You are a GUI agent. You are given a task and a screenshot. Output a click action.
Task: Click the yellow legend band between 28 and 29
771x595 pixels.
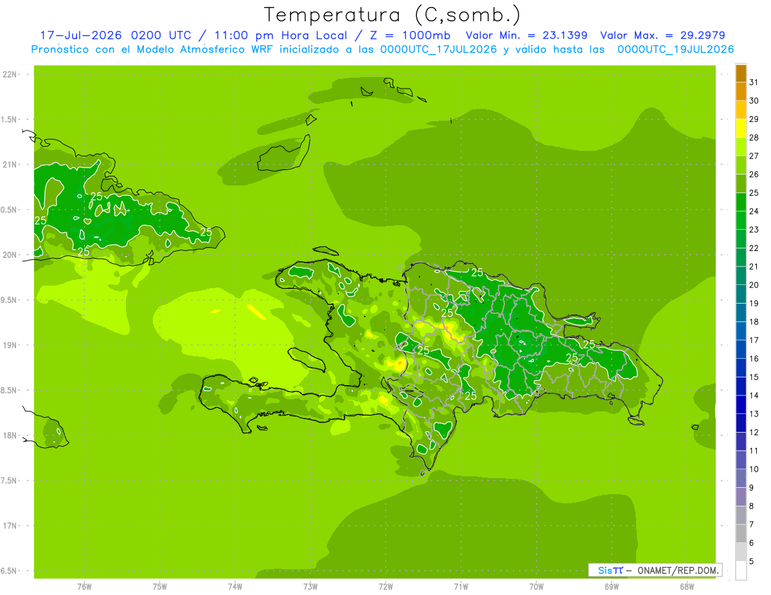[x=741, y=128]
